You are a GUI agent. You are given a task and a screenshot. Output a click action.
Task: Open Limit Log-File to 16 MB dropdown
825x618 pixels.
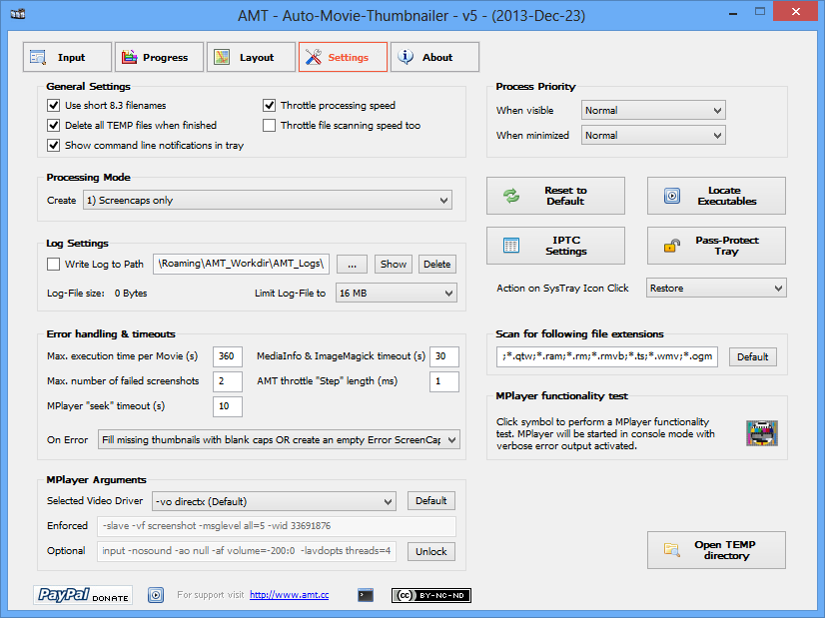[x=397, y=293]
